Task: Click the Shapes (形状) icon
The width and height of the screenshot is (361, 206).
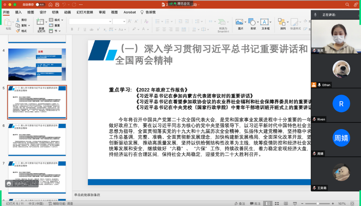Action: click(253, 23)
